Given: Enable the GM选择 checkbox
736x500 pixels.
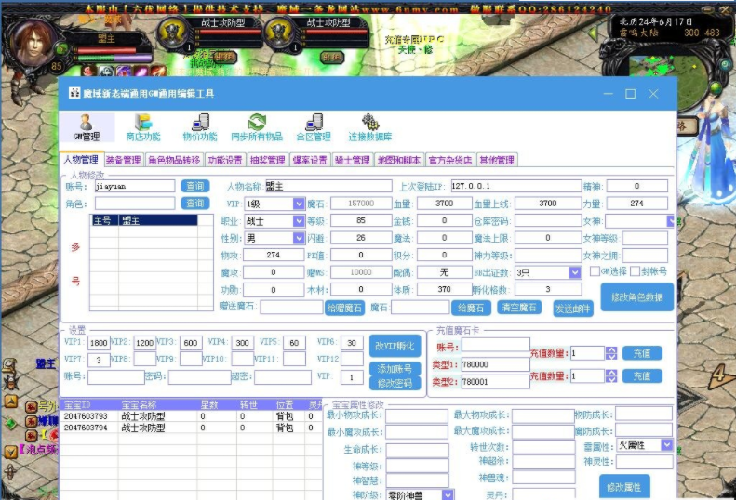Looking at the screenshot, I should point(595,271).
